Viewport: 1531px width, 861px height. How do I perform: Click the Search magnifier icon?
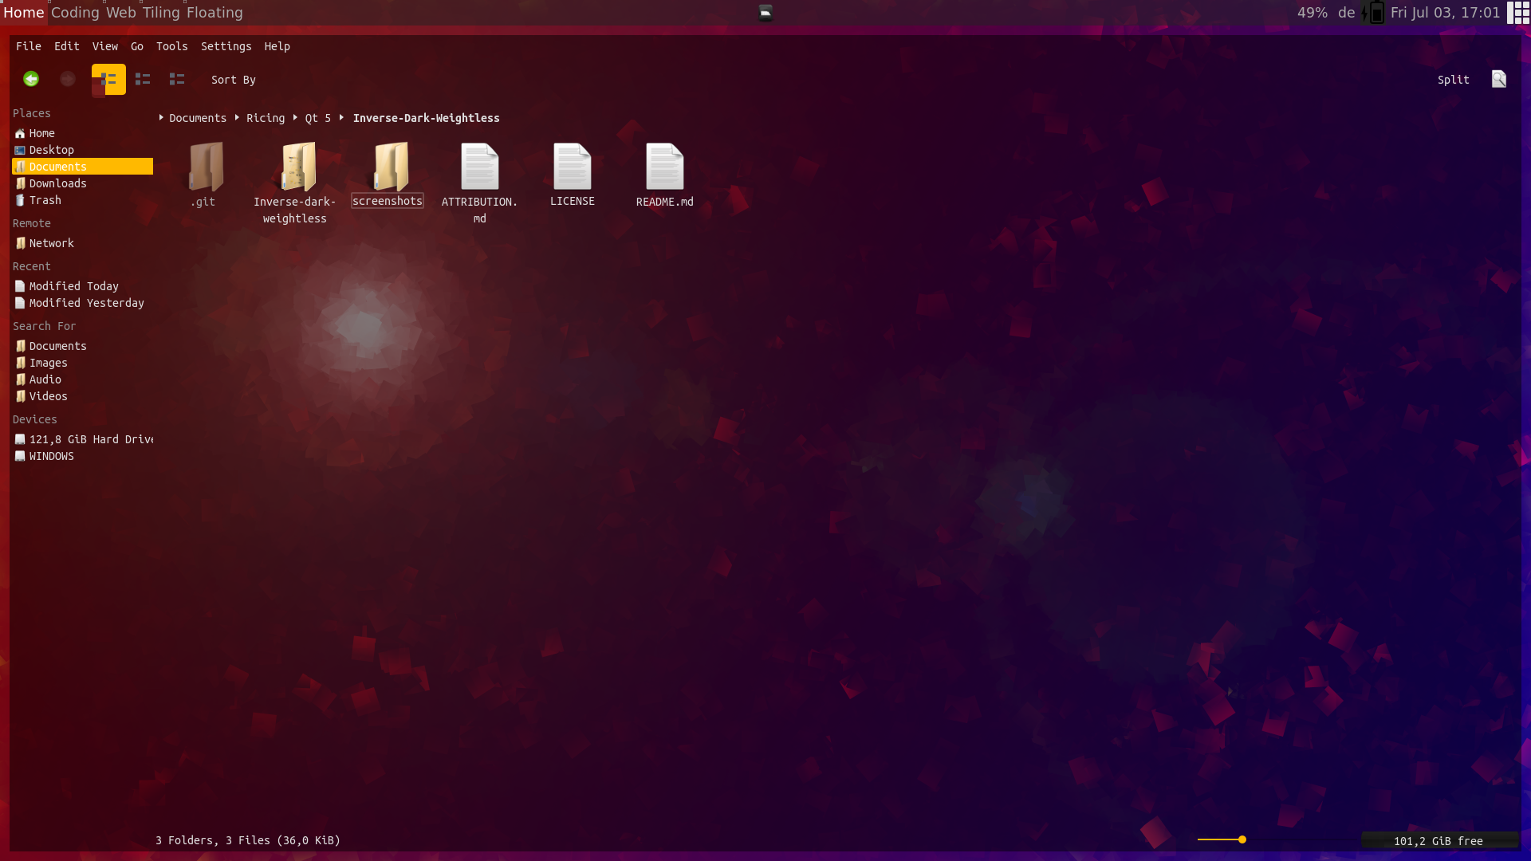click(x=1499, y=79)
